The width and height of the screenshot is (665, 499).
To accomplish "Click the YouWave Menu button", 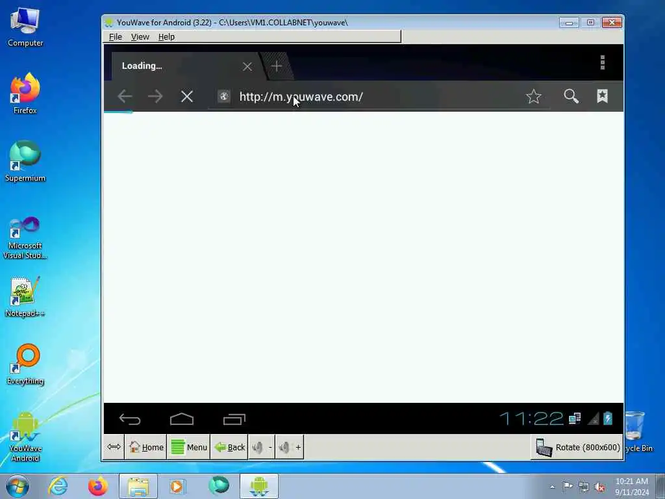I will pos(189,447).
